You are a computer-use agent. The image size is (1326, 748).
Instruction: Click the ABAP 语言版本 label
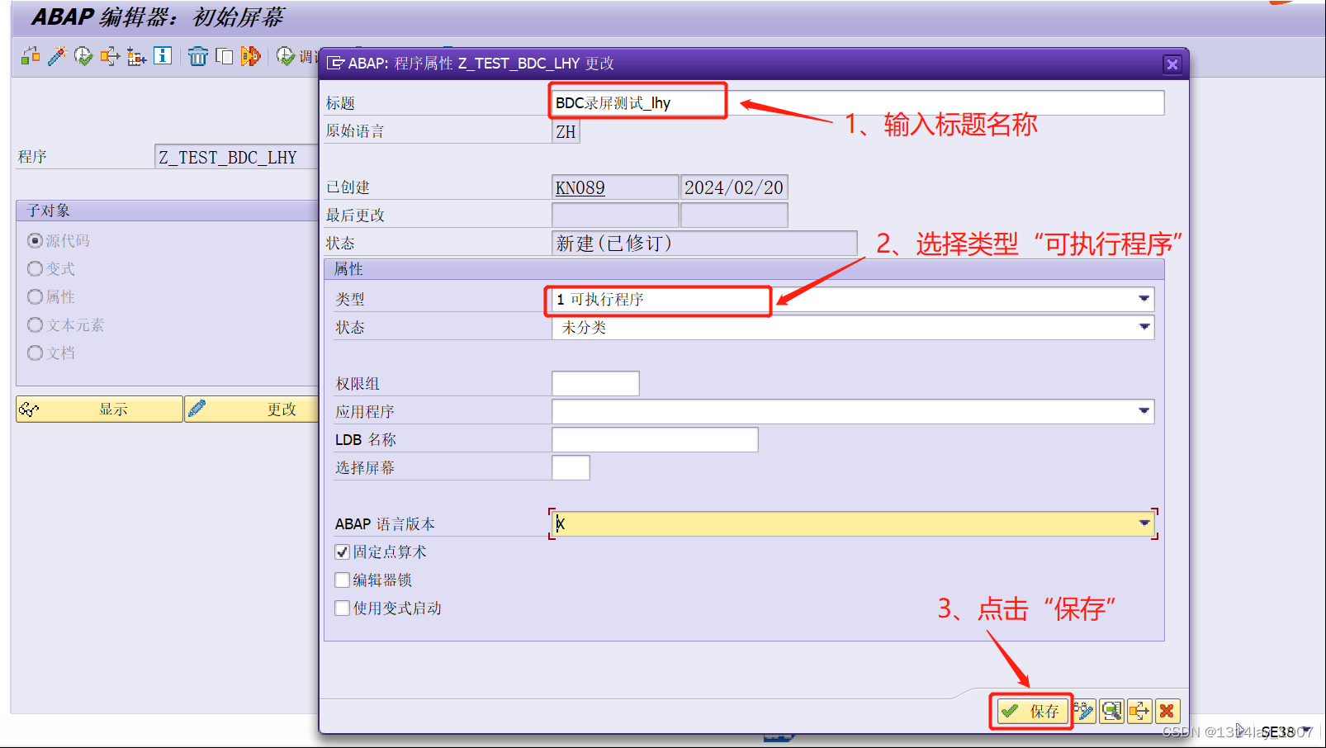pos(385,524)
